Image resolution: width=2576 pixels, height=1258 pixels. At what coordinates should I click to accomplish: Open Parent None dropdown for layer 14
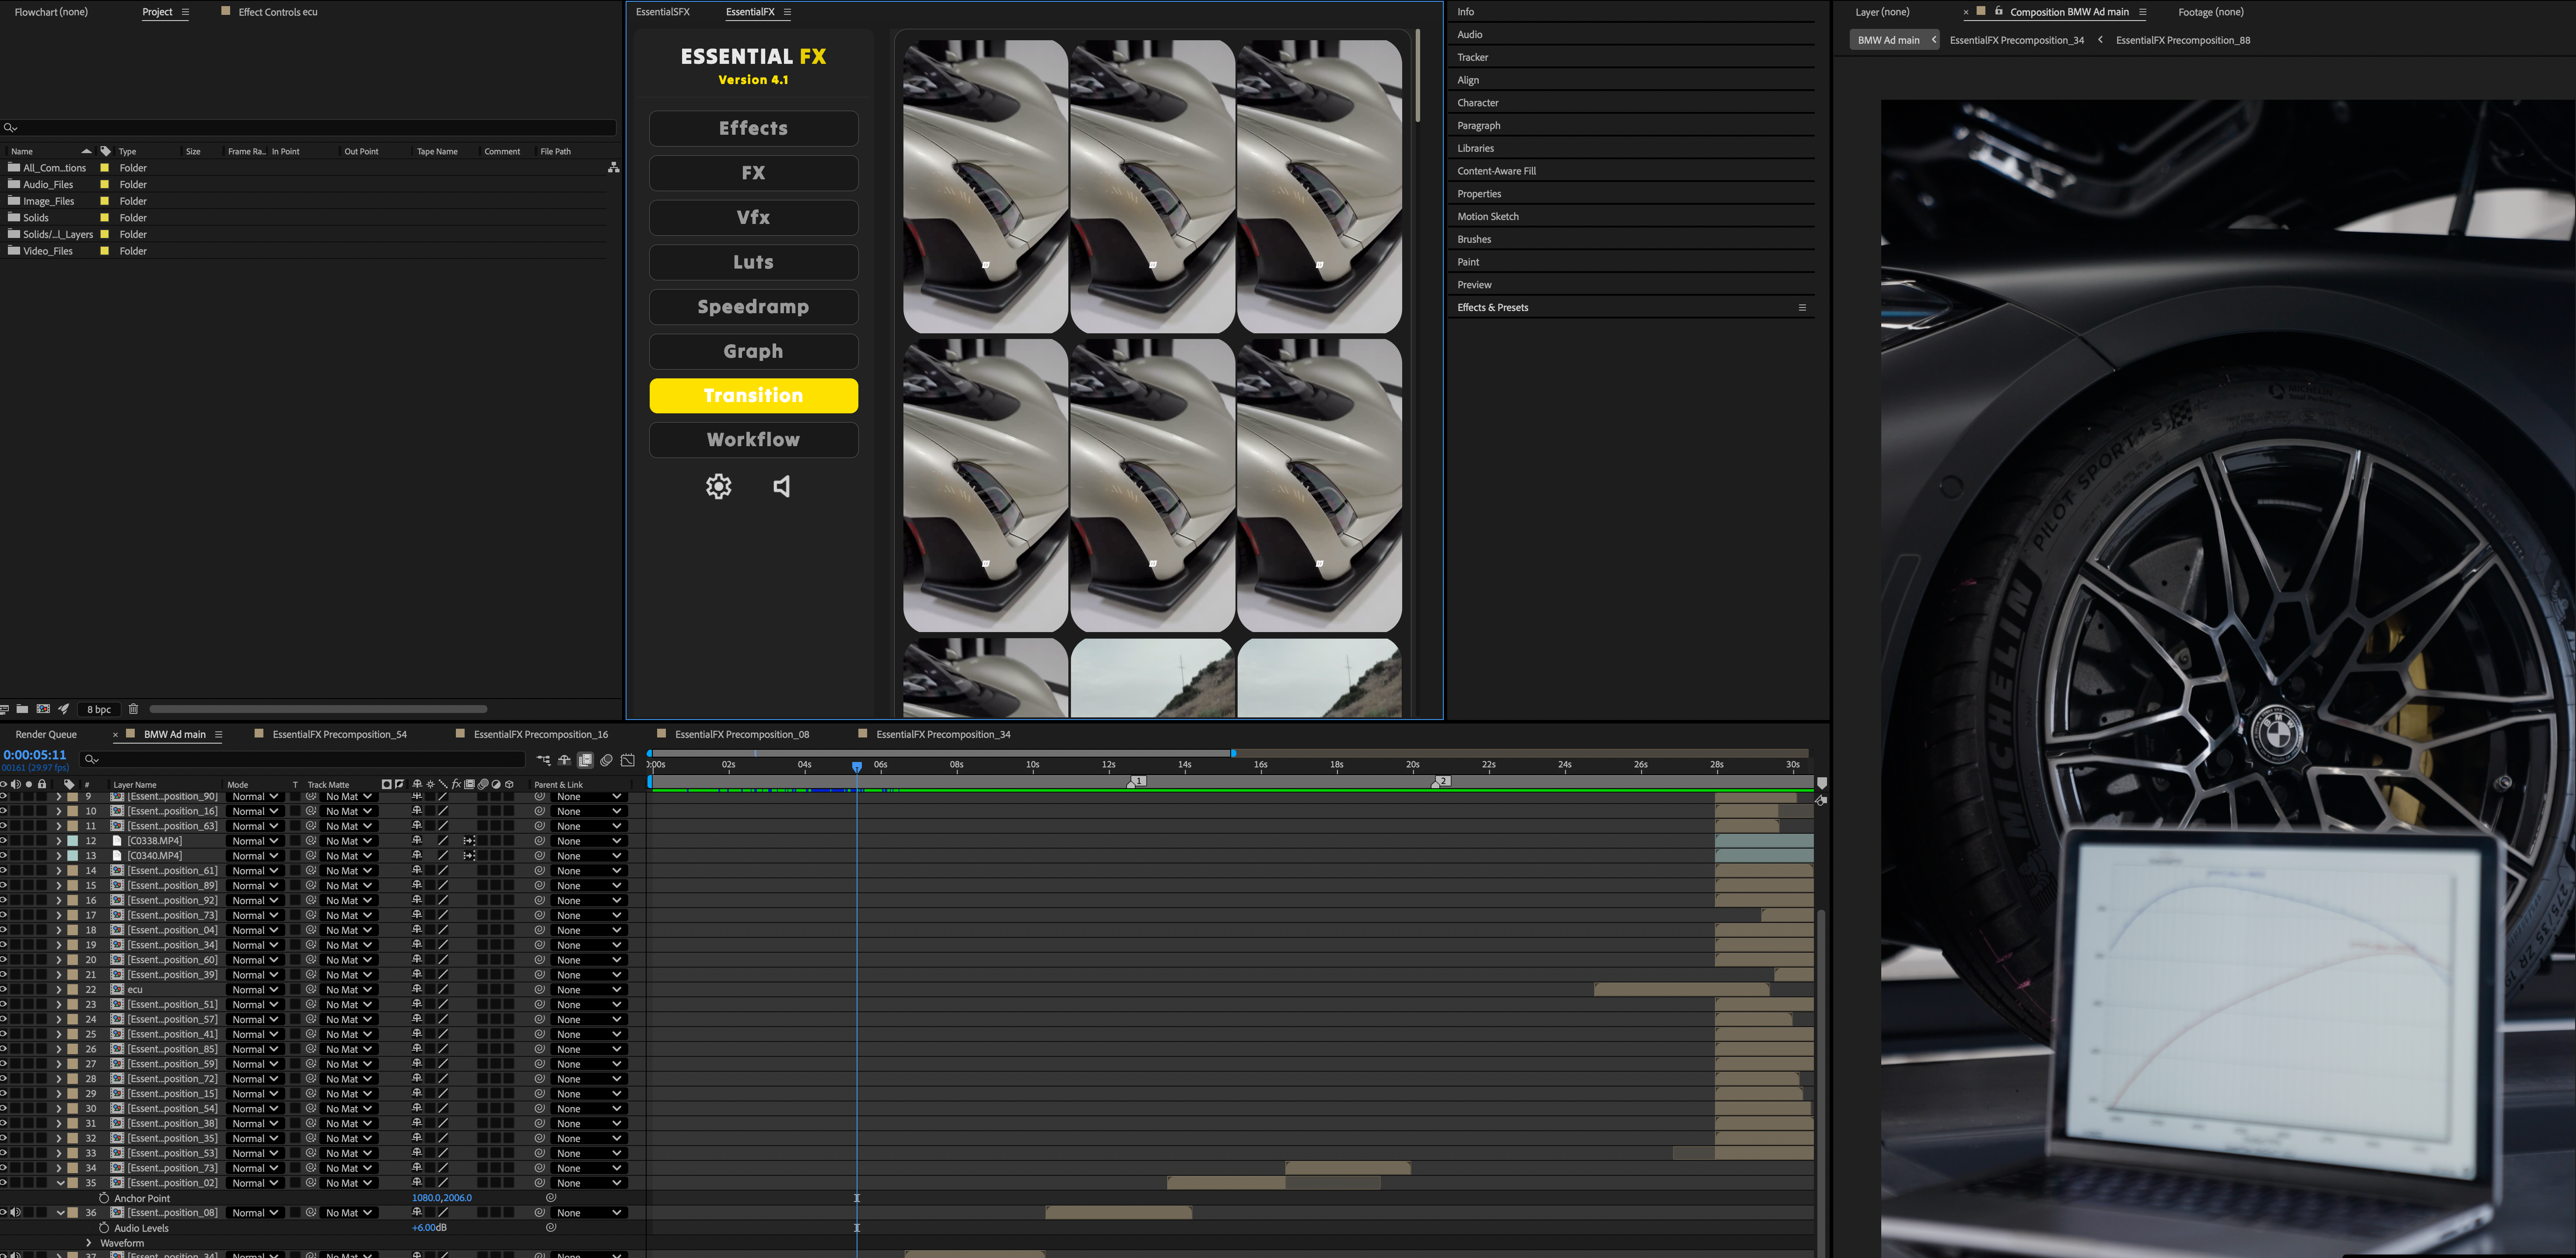588,871
